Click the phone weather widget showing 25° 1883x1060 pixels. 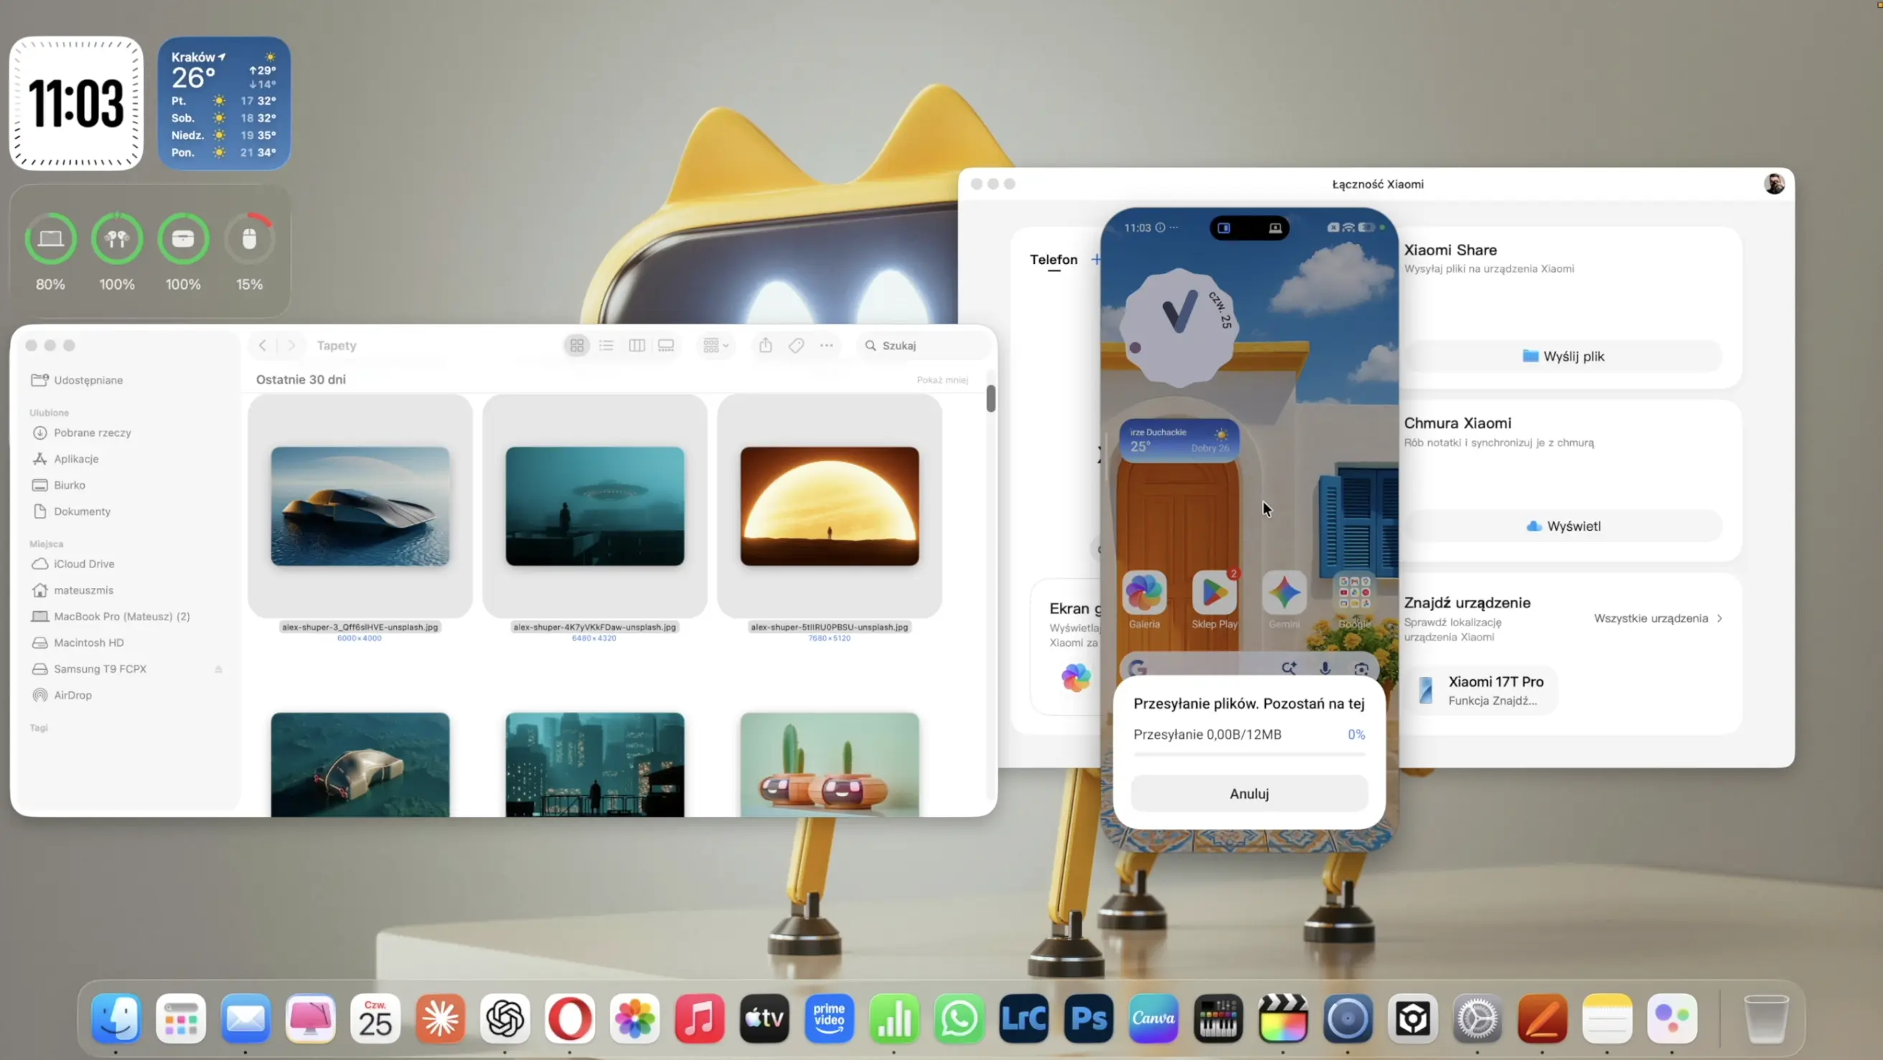[1179, 440]
